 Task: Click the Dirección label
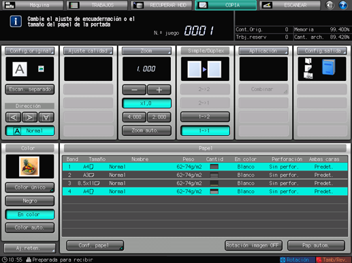(x=30, y=106)
